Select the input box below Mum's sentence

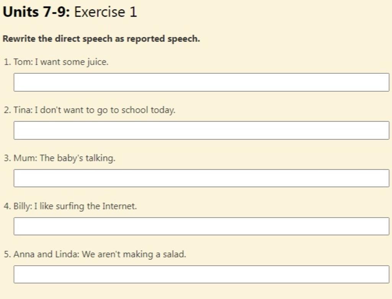tap(201, 178)
